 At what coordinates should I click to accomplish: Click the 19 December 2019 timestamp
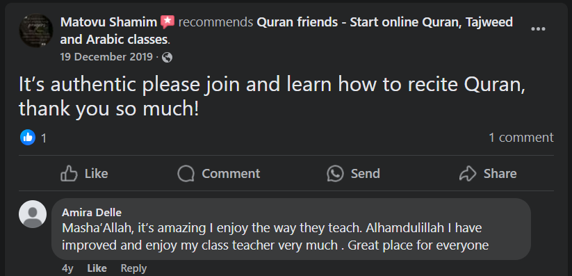coord(106,57)
